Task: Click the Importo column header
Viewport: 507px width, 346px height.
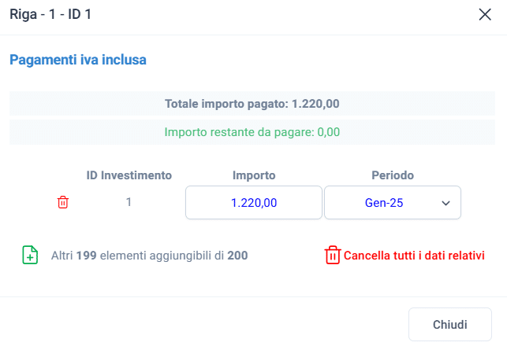Action: [254, 175]
